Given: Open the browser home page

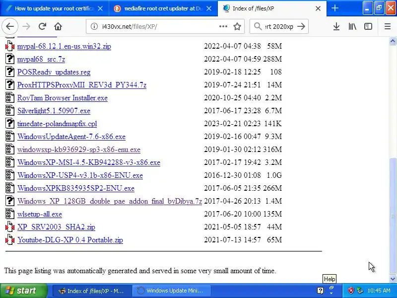Looking at the screenshot, I should [58, 26].
